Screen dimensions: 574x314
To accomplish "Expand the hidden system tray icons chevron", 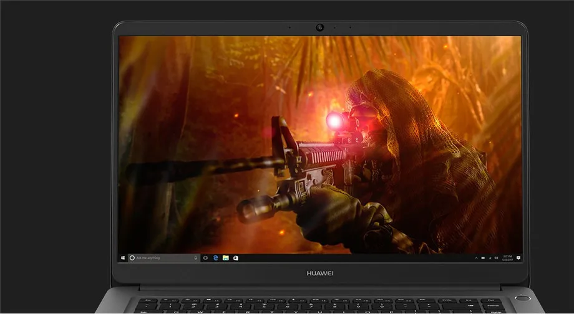I will pyautogui.click(x=476, y=258).
